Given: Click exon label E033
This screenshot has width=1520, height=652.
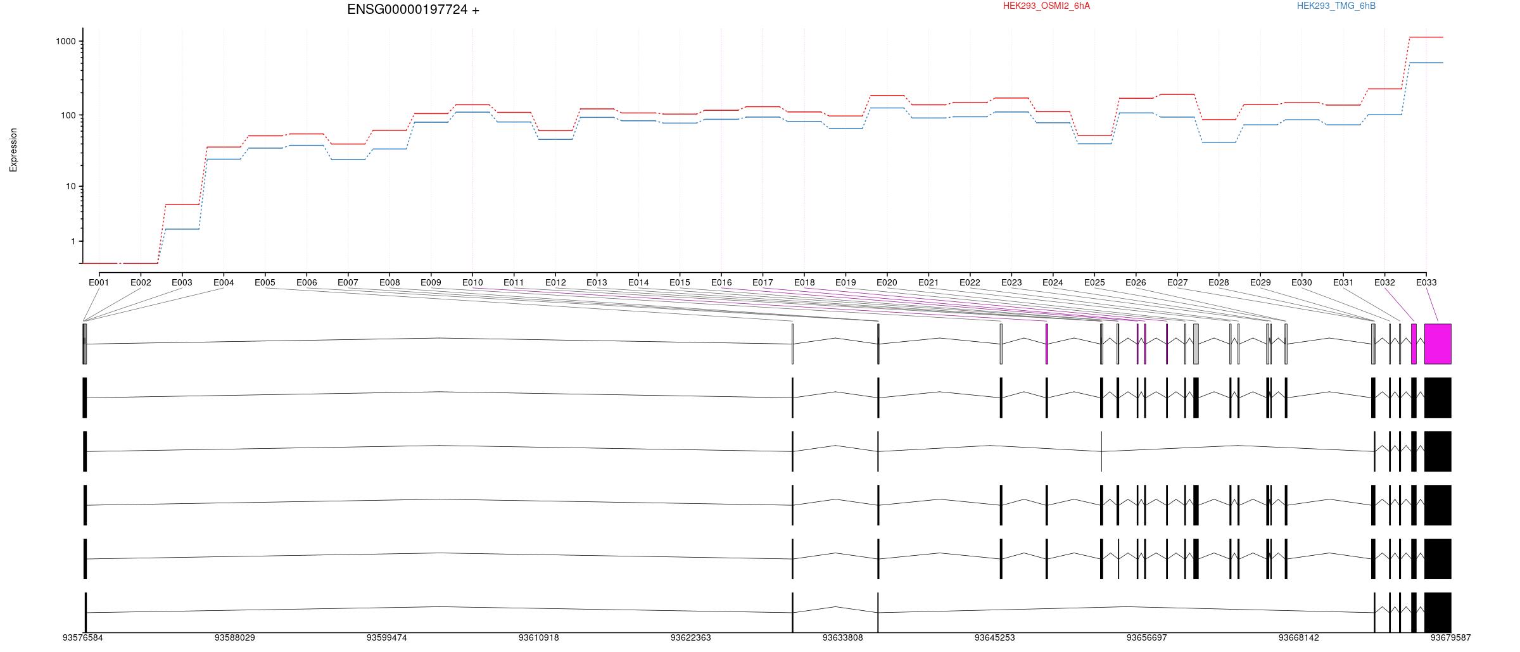Looking at the screenshot, I should coord(1426,282).
